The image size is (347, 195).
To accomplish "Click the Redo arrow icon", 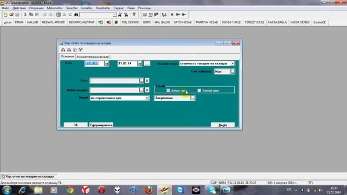I will coord(70,15).
